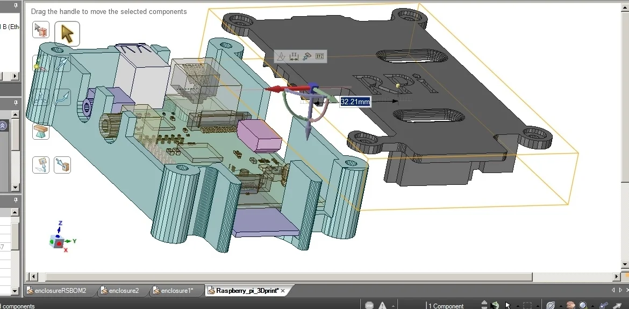Screen dimensions: 629x309
Task: Click the red X-axis arrow of the Move handle
Action: 280,89
